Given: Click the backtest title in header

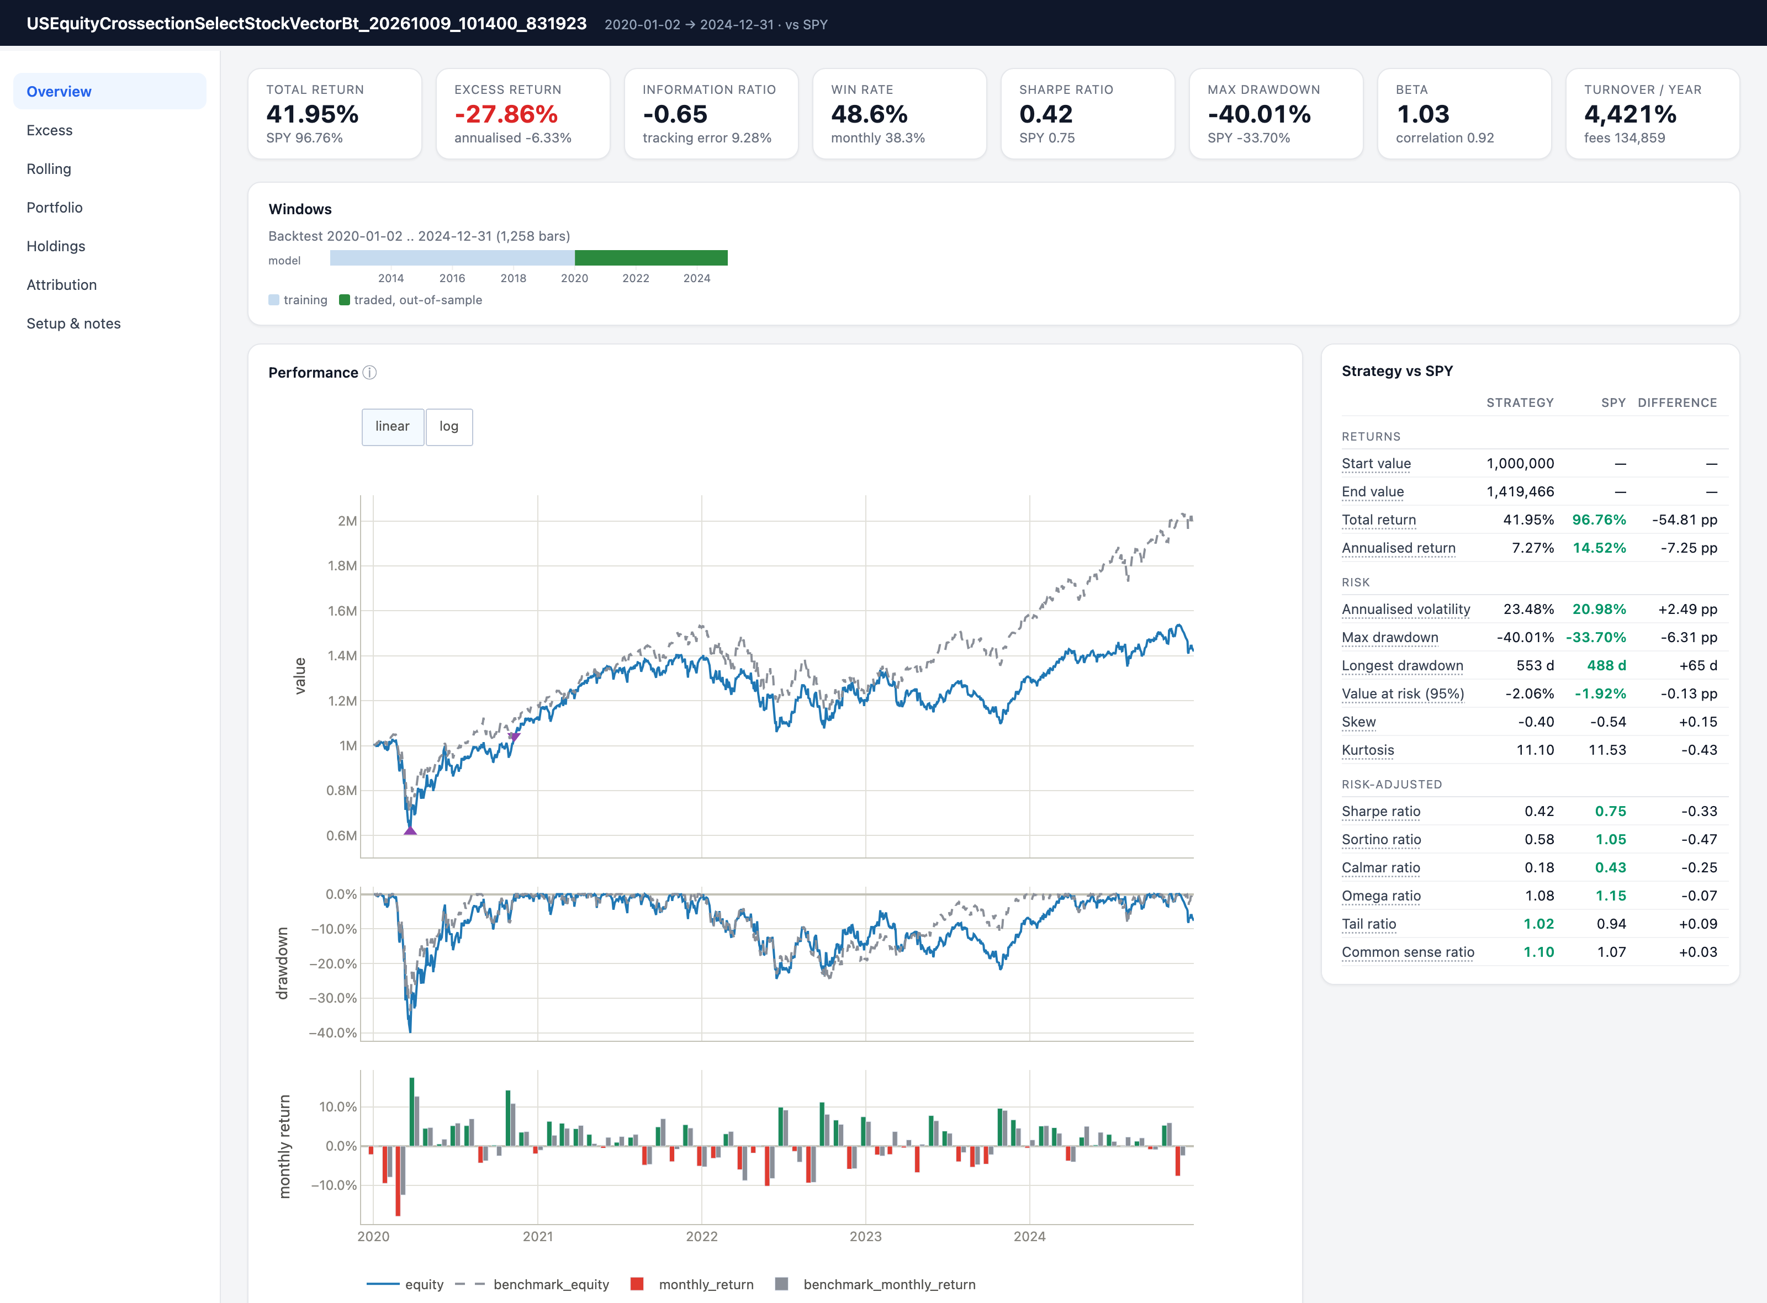Looking at the screenshot, I should click(x=306, y=24).
